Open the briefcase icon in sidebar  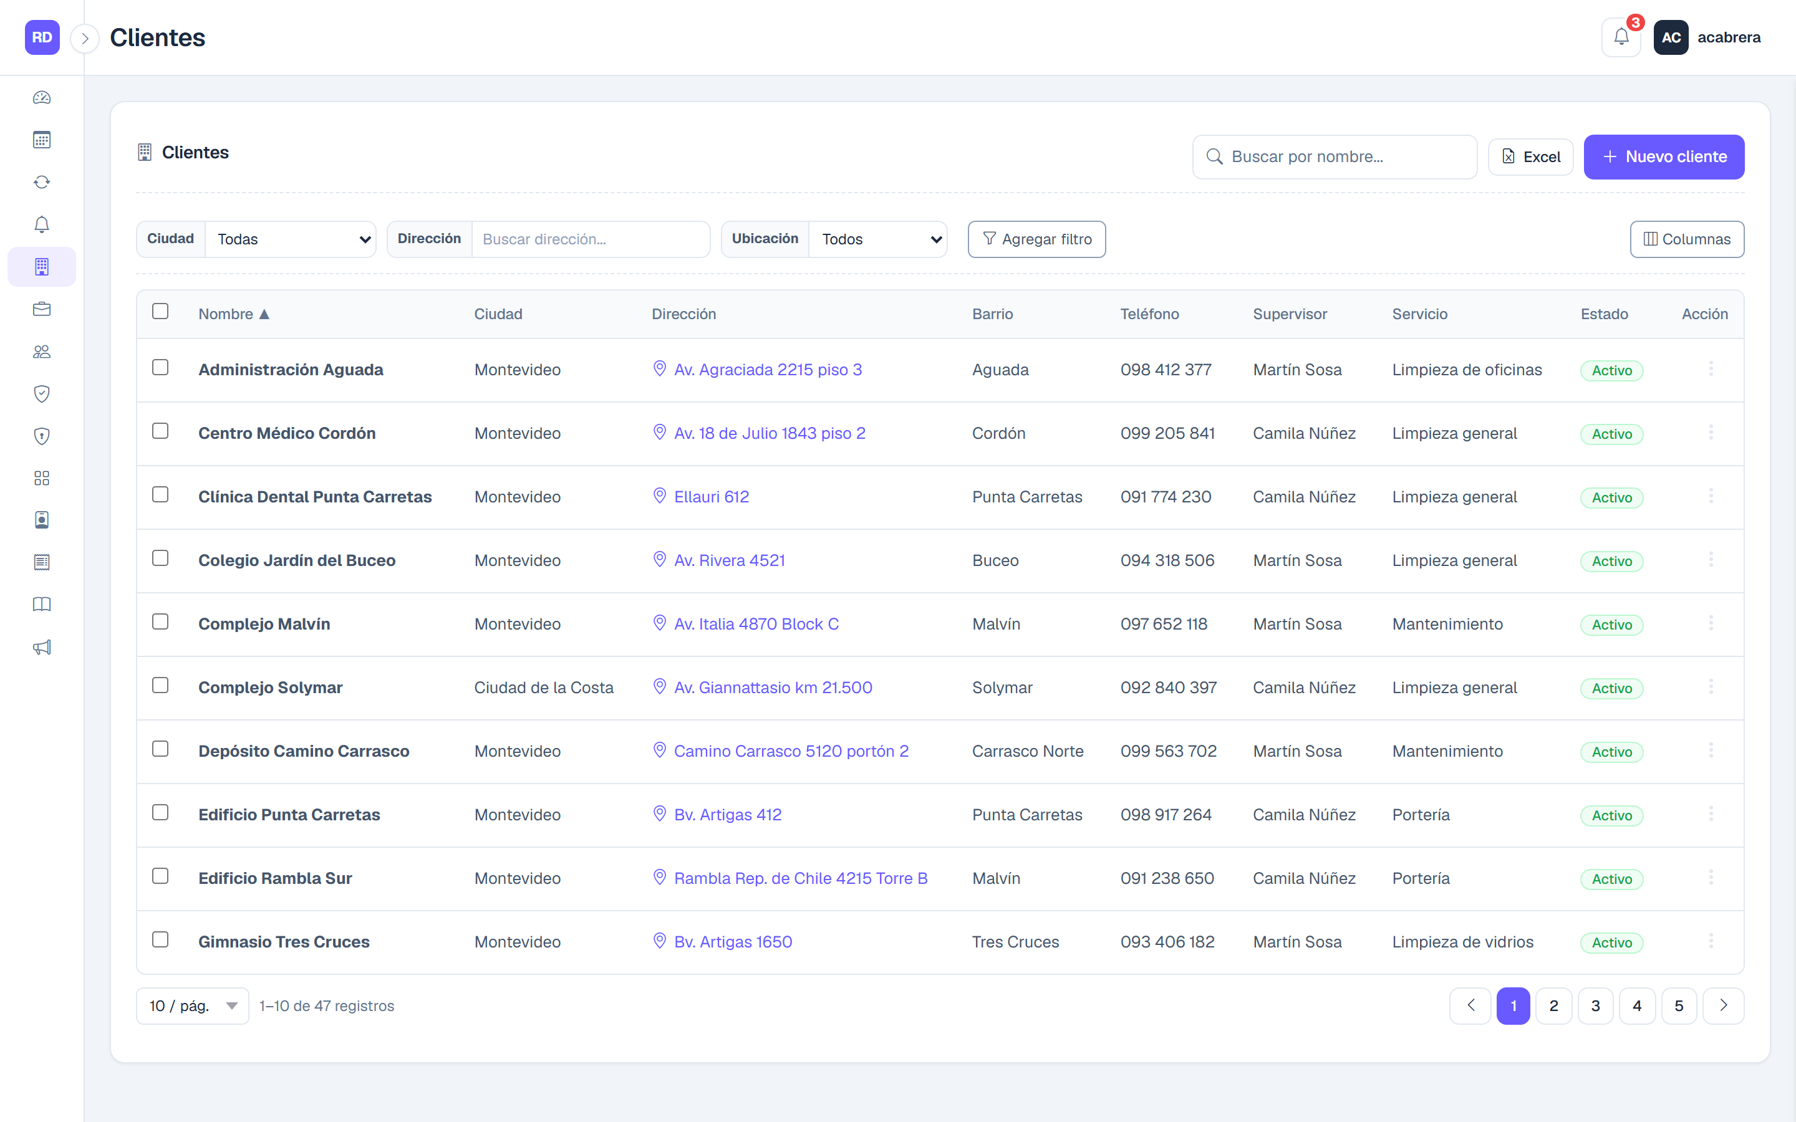(42, 309)
